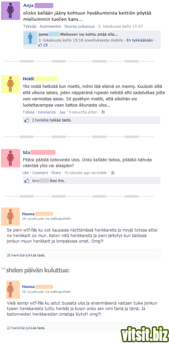Image resolution: width=169 pixels, height=343 pixels.
Task: Click En tykkääkään on Jamo's comment
Action: click(x=140, y=40)
